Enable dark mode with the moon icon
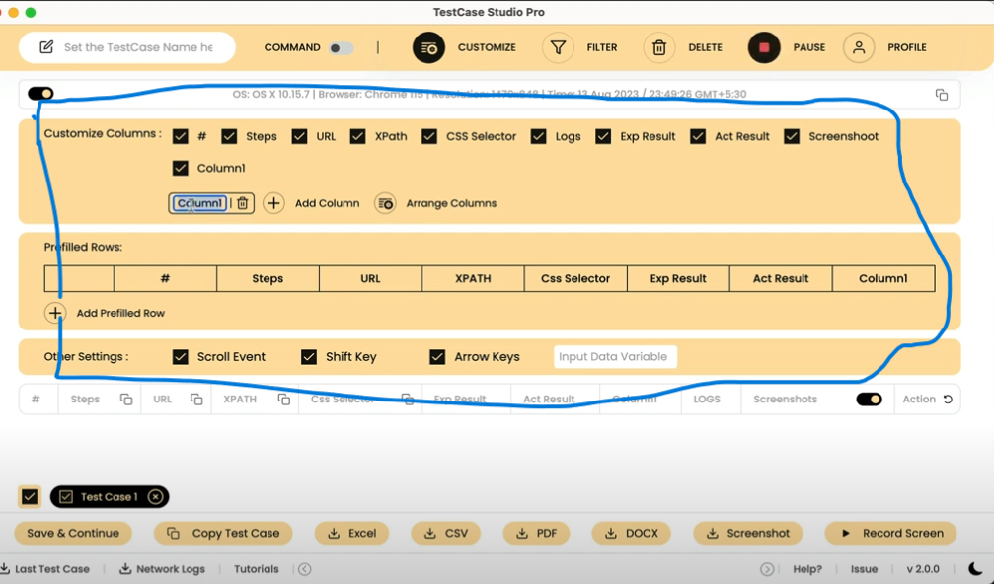Viewport: 994px width, 584px height. point(976,569)
